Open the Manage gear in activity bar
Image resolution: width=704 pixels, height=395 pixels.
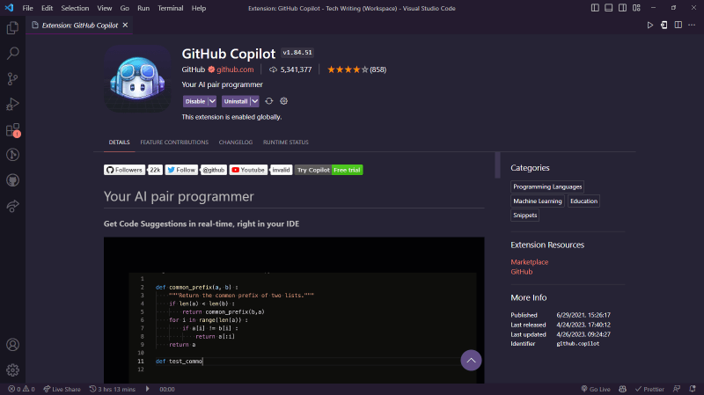(12, 369)
